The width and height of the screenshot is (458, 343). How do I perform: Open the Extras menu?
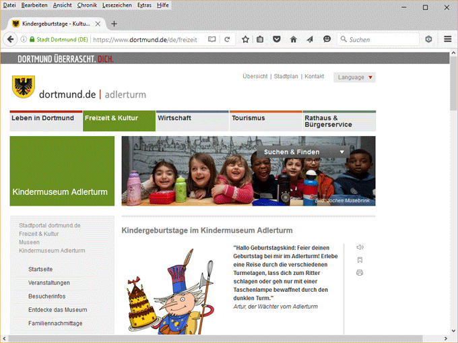pyautogui.click(x=144, y=5)
